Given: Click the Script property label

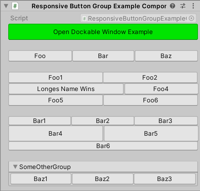Looking at the screenshot, I should [19, 18].
